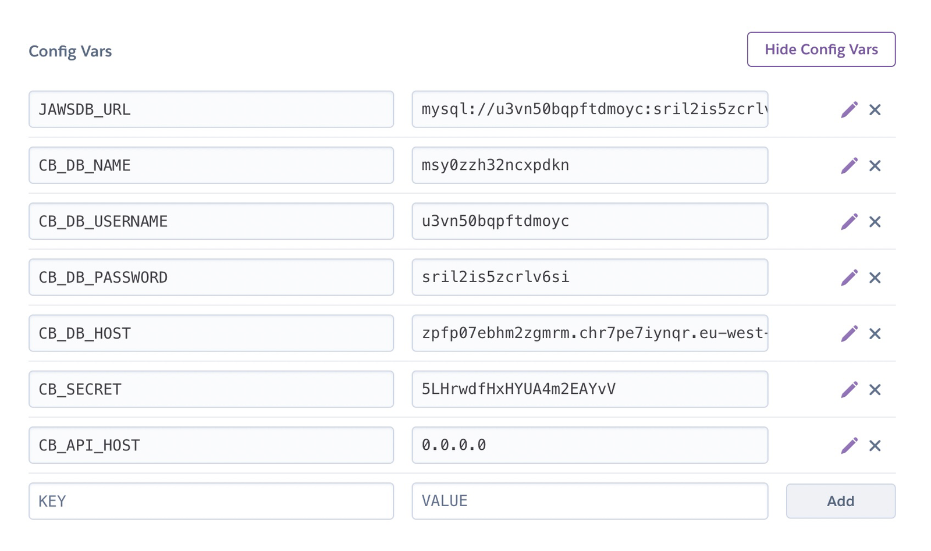This screenshot has width=931, height=551.
Task: Select the CB_SECRET value field
Action: pyautogui.click(x=589, y=389)
